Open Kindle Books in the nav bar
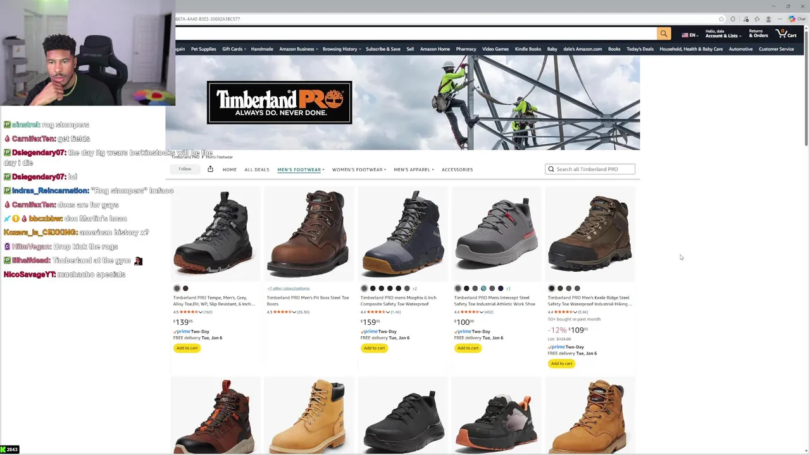The width and height of the screenshot is (810, 455). [x=528, y=49]
